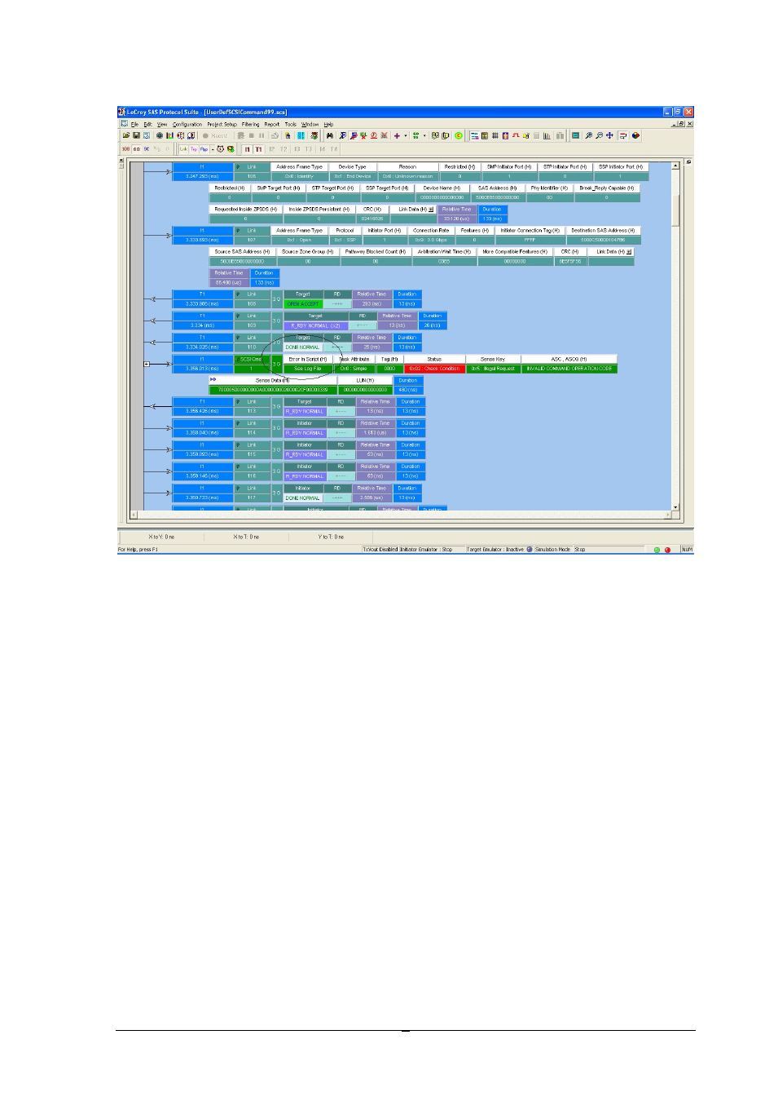
Task: Click the clock face icon in second toolbar
Action: (220, 149)
